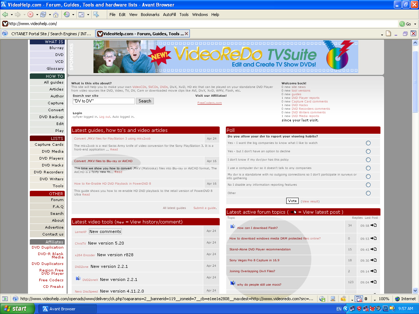Open 'Convert .MKV files to Blu-ray or AVCHD' guide

pyautogui.click(x=103, y=161)
